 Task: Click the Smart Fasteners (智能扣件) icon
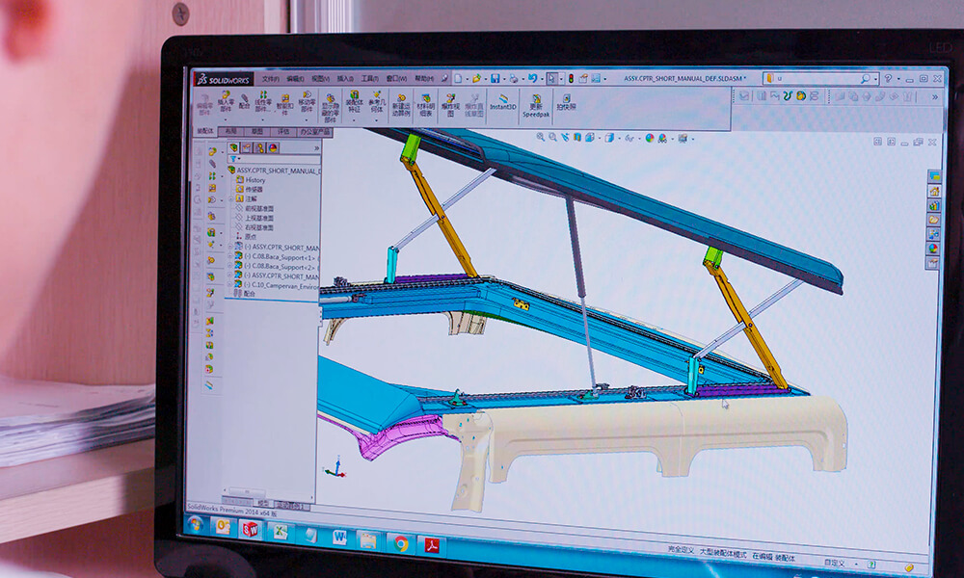[x=285, y=98]
